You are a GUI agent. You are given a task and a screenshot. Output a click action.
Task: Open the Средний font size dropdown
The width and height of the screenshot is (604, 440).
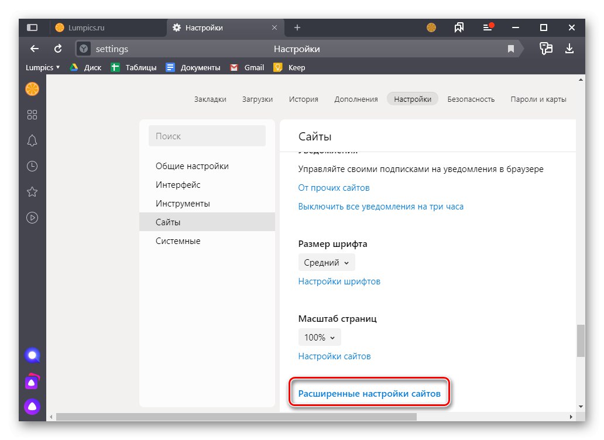(x=326, y=262)
